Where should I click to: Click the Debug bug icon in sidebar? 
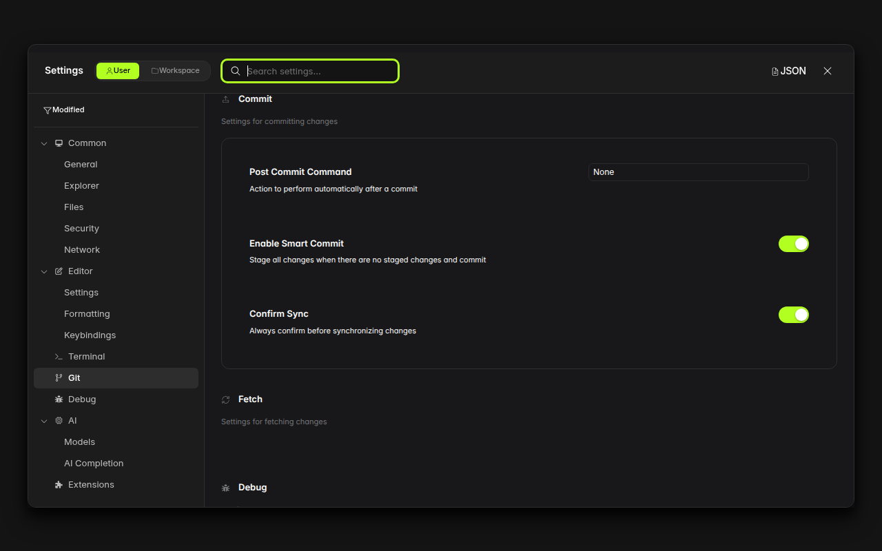59,399
